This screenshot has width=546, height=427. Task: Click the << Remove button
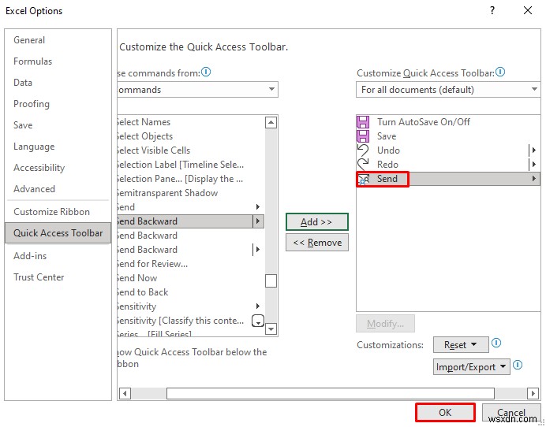(316, 243)
